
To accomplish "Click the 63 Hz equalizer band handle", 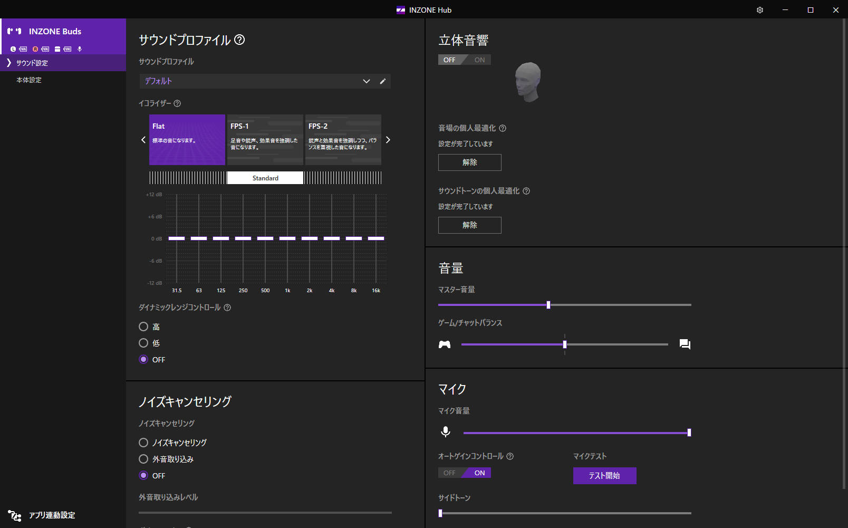I will click(199, 238).
